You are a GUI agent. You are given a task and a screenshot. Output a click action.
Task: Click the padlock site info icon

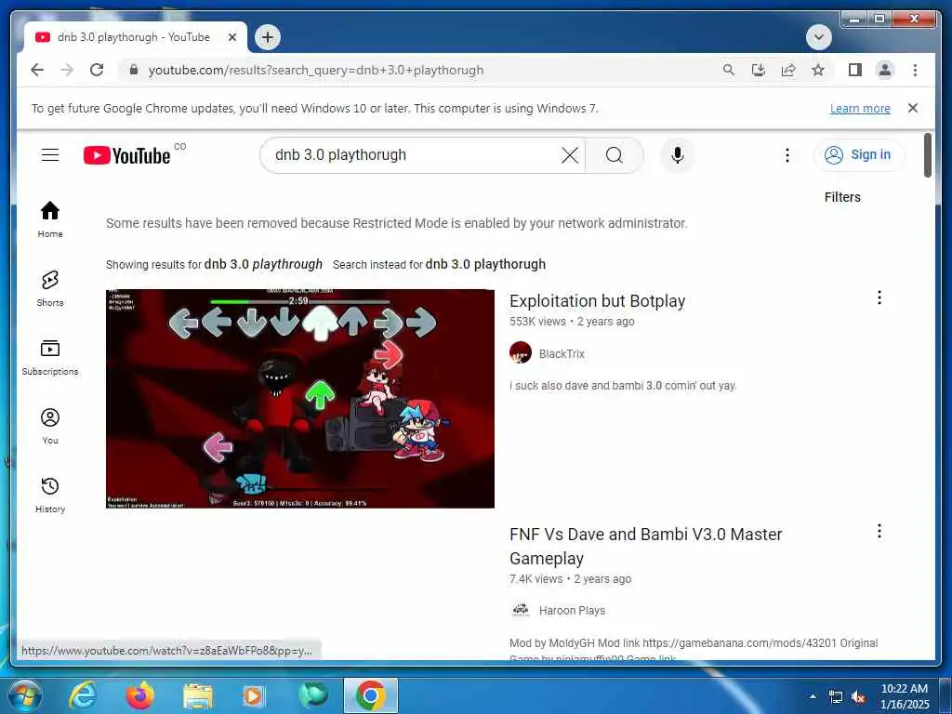coord(134,70)
